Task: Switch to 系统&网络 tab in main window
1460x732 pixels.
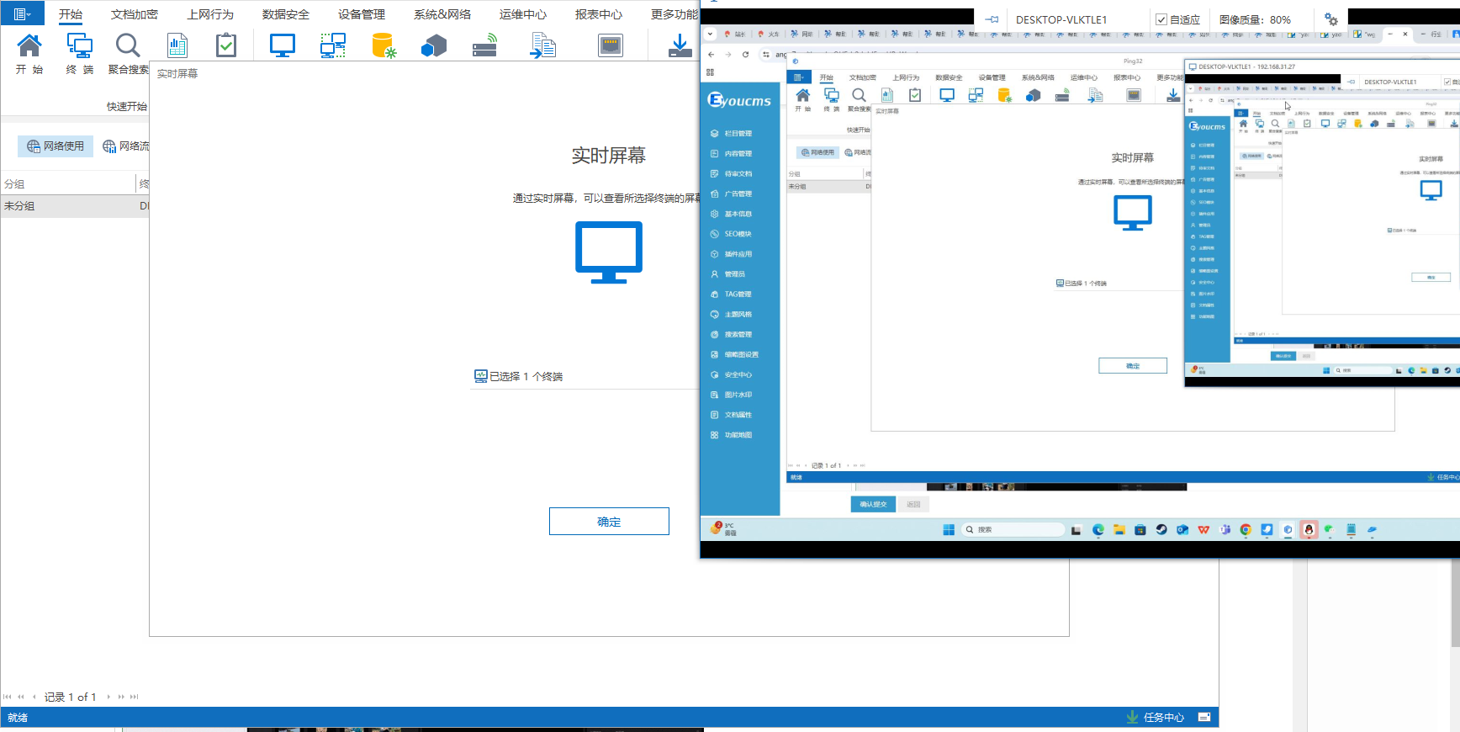Action: 442,14
